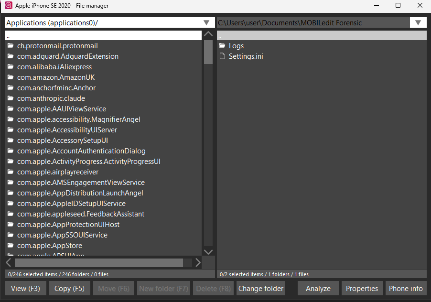Click folder icon beside com.apple.AccessibilityUIServer

[11, 129]
